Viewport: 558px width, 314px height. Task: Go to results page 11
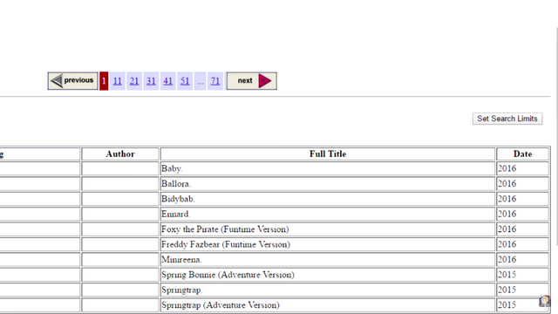tap(118, 81)
